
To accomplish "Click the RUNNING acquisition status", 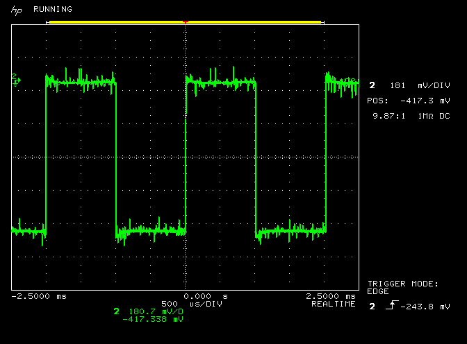I will click(x=52, y=10).
